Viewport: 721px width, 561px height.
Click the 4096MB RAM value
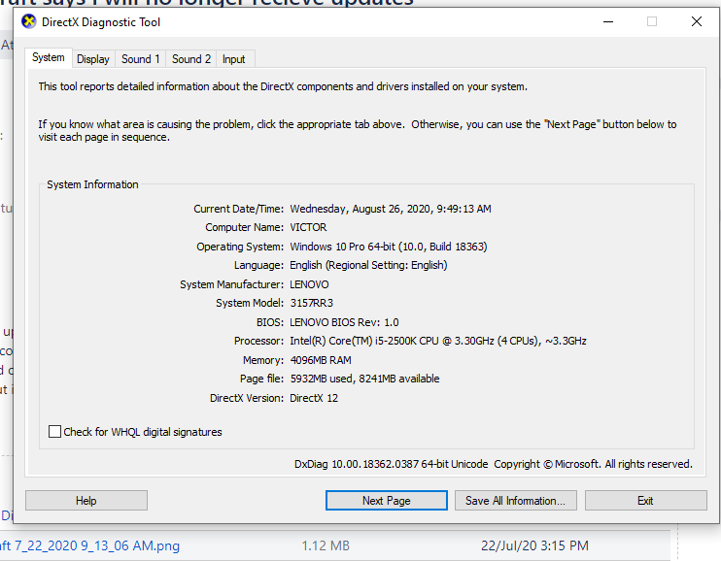[321, 360]
